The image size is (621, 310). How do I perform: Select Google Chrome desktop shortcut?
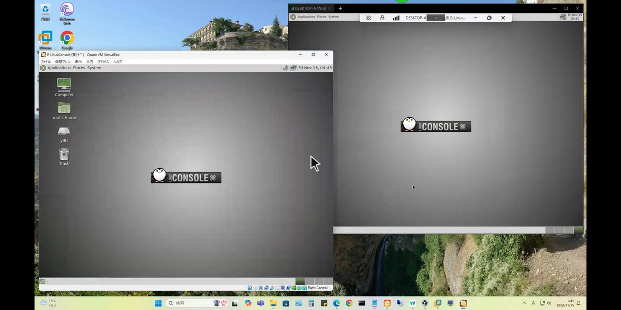(x=67, y=40)
